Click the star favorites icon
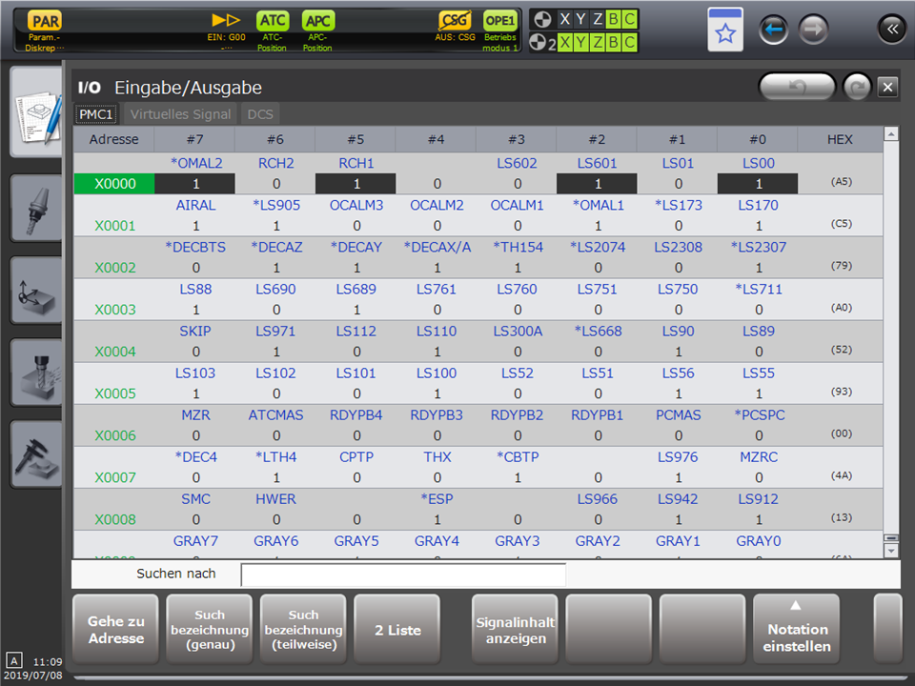Viewport: 915px width, 686px height. [725, 31]
